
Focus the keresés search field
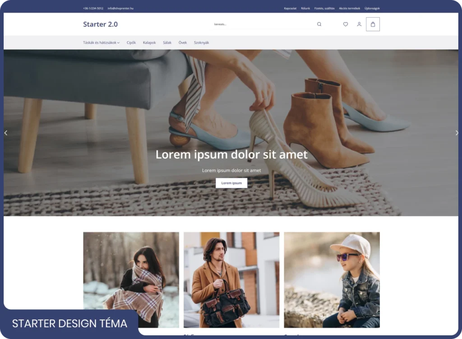[x=262, y=24]
